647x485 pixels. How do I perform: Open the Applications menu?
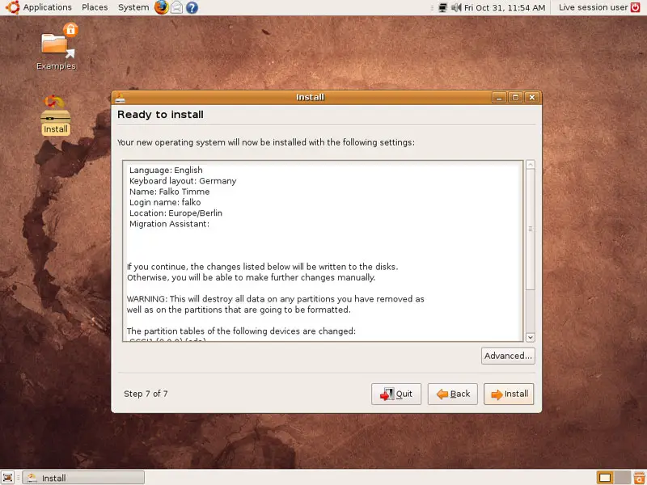coord(48,7)
